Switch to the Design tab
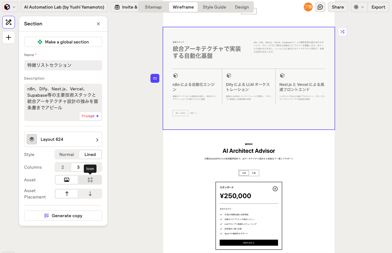392x253 pixels. [x=242, y=7]
